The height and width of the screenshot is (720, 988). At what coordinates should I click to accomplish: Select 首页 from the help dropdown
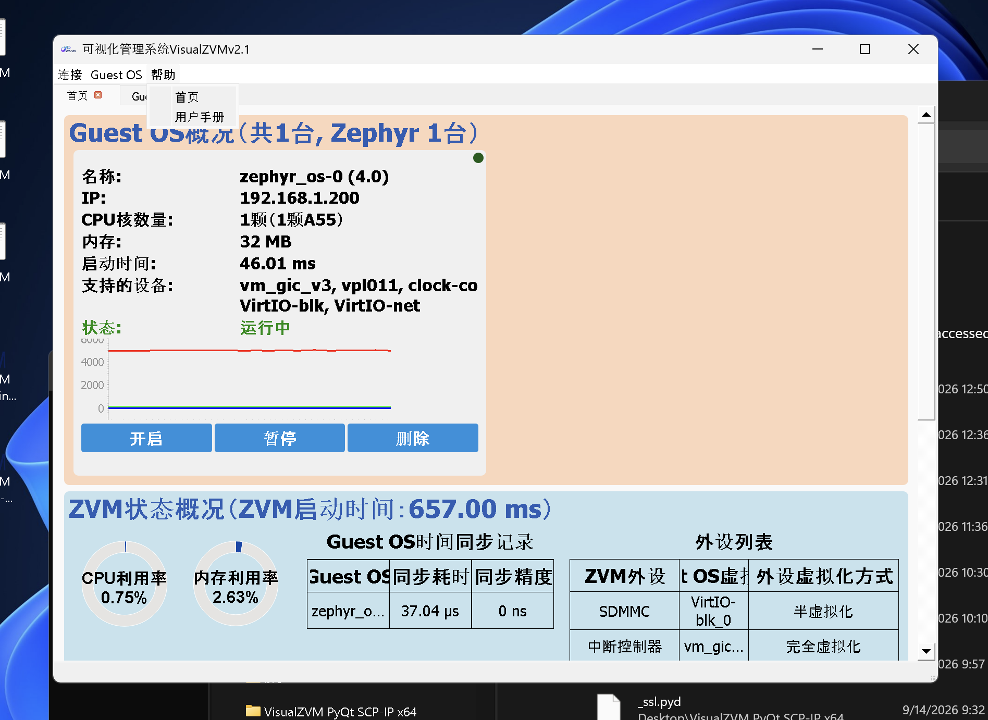pyautogui.click(x=187, y=97)
